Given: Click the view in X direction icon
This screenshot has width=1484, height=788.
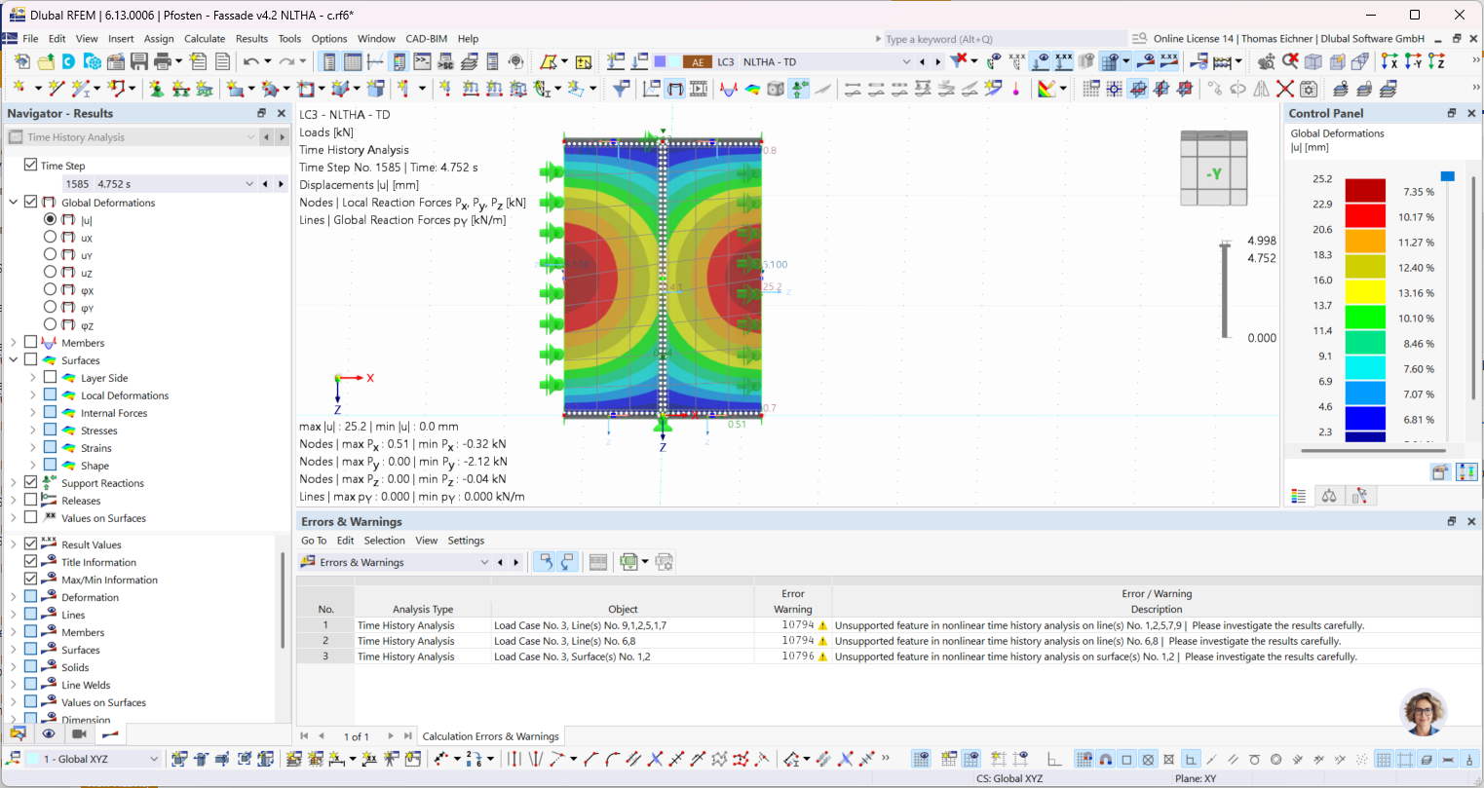Looking at the screenshot, I should (1389, 61).
